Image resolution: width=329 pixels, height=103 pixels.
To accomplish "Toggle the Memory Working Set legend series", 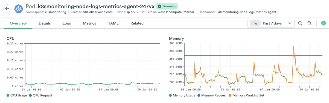I will pos(246,95).
